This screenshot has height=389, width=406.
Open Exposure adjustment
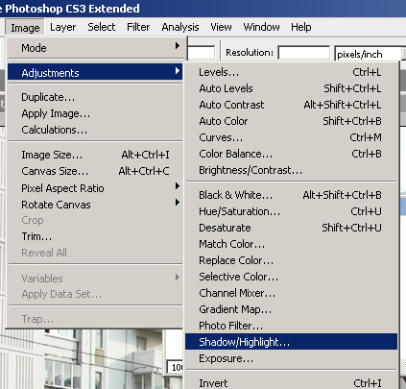[x=291, y=358]
